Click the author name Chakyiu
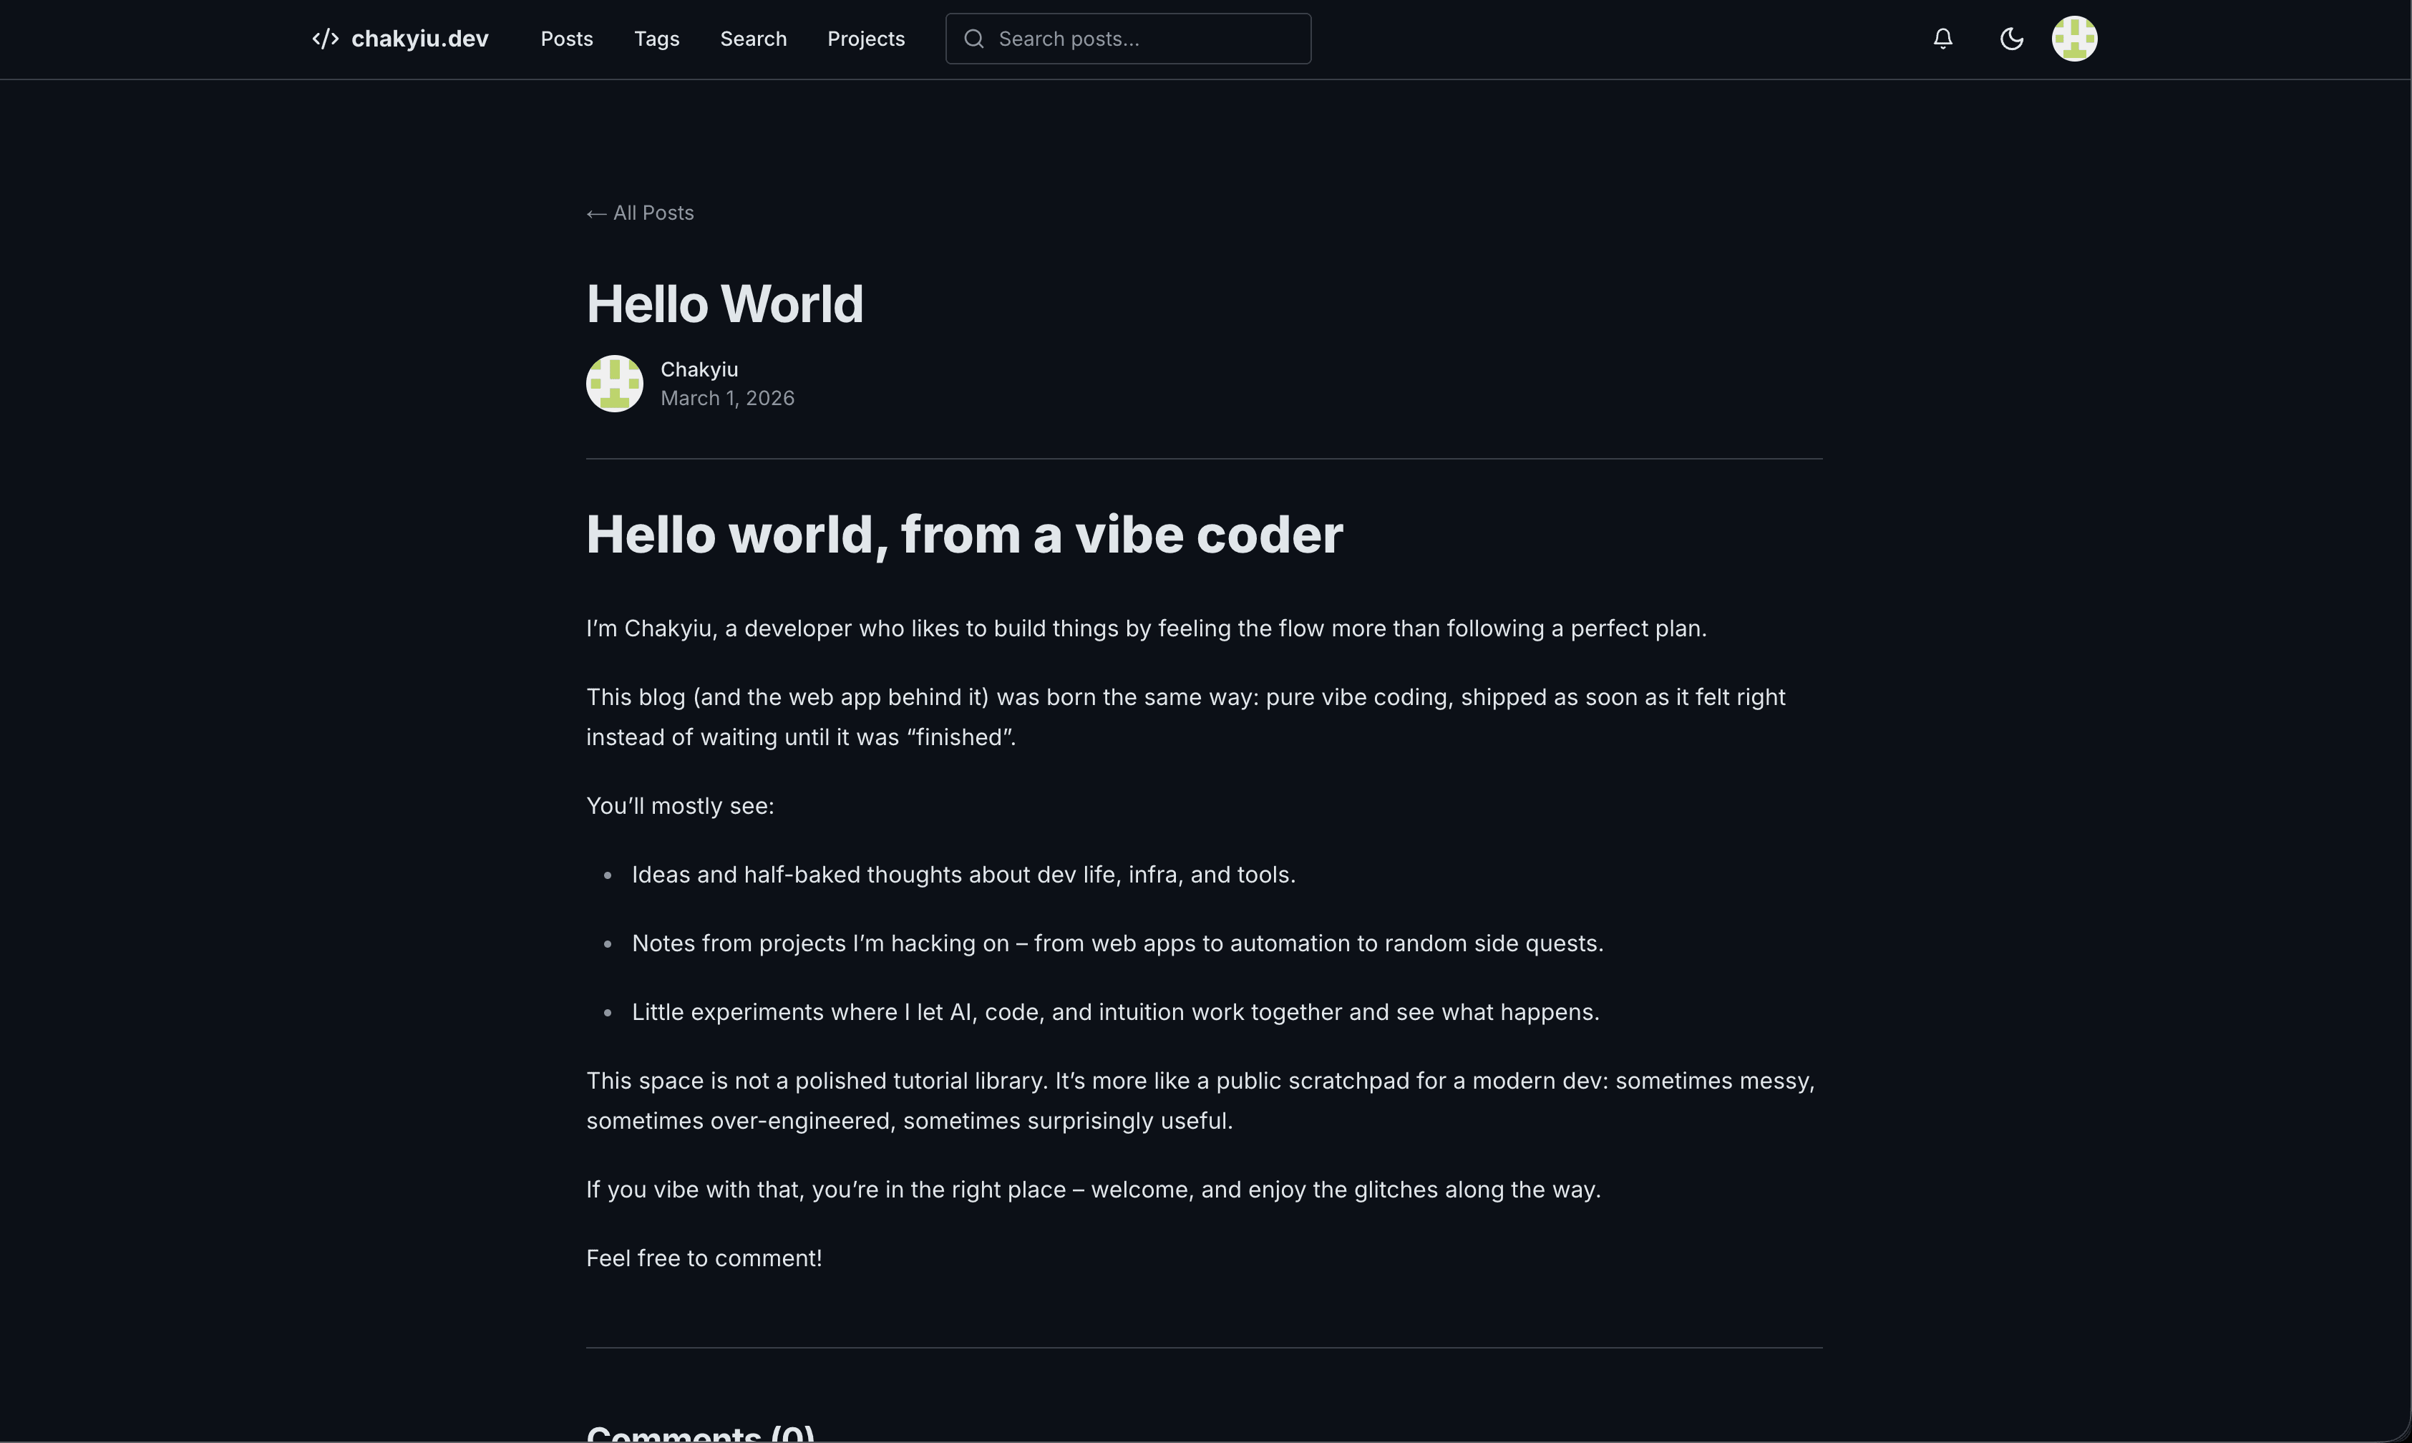The height and width of the screenshot is (1443, 2412). [699, 369]
